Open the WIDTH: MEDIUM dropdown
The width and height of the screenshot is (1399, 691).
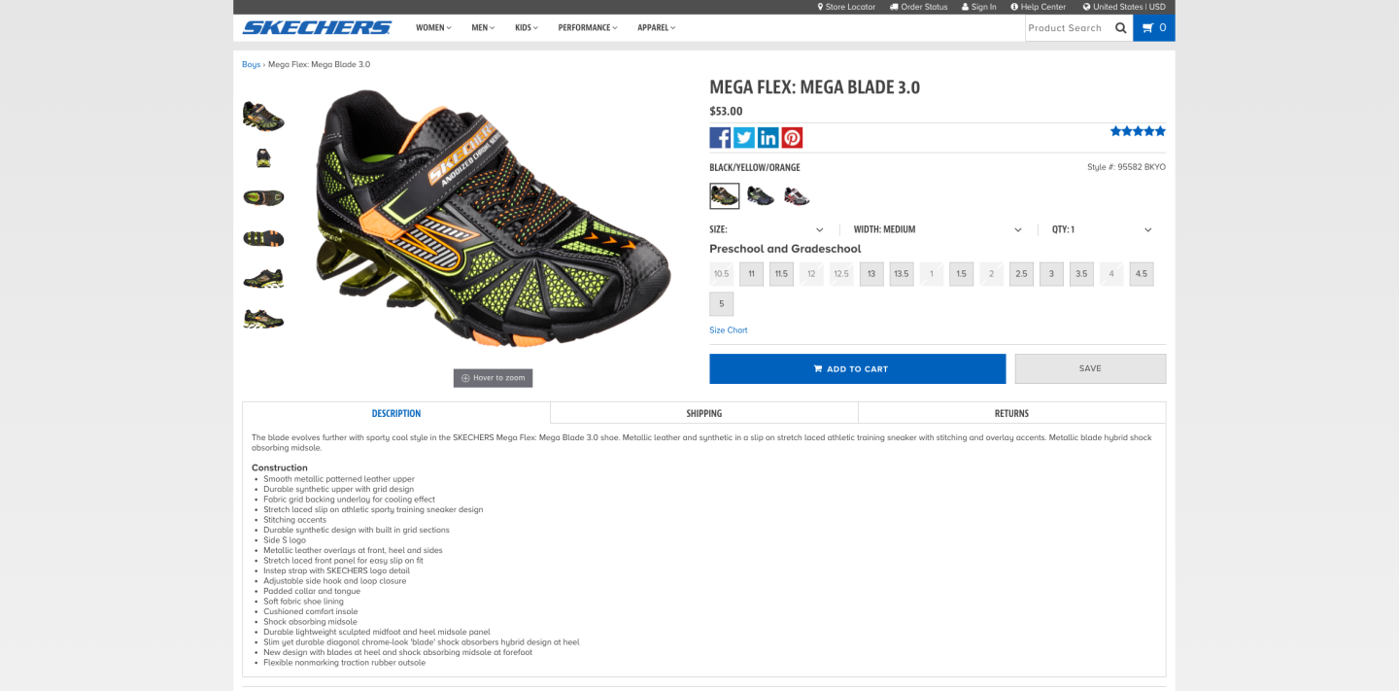point(938,229)
